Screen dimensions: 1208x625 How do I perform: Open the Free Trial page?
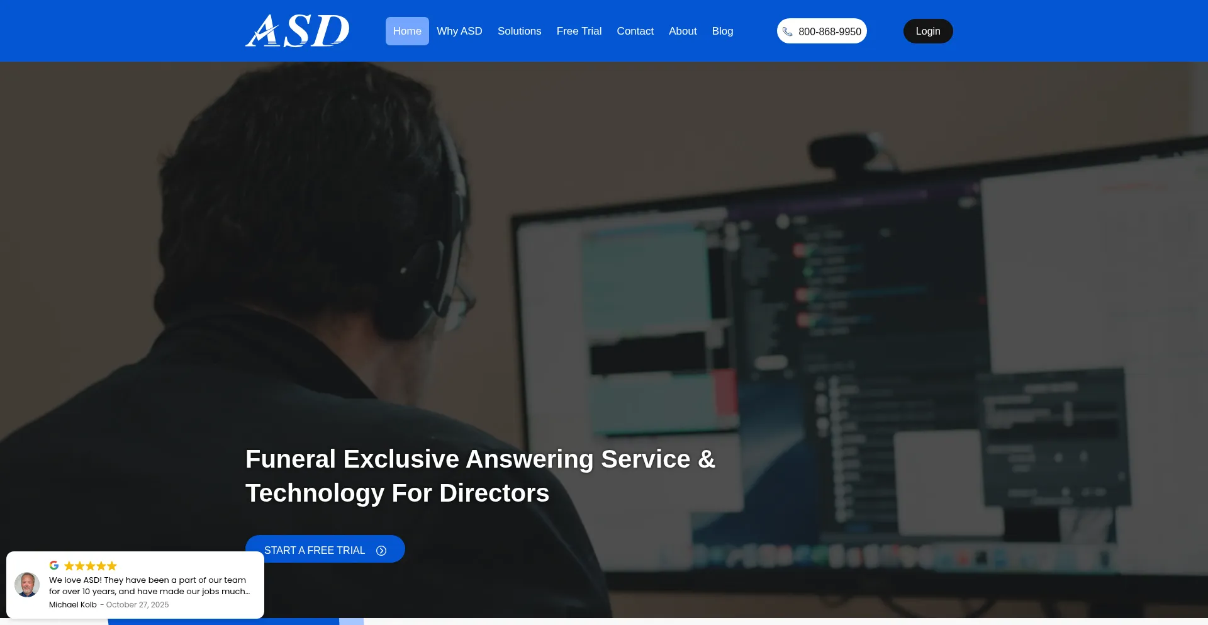tap(578, 31)
